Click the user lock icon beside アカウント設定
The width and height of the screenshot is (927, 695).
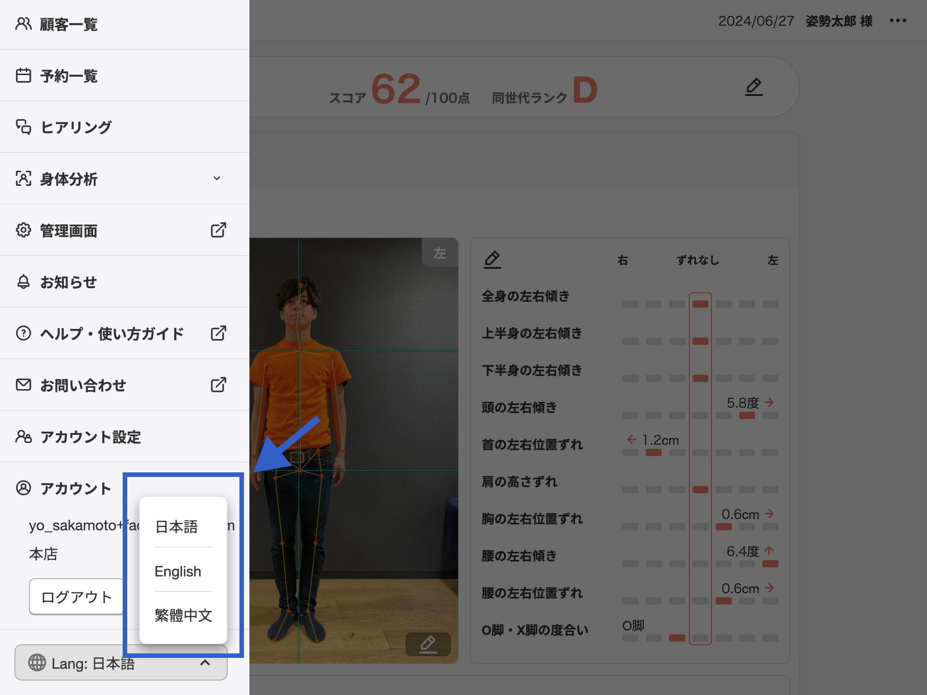(x=24, y=436)
